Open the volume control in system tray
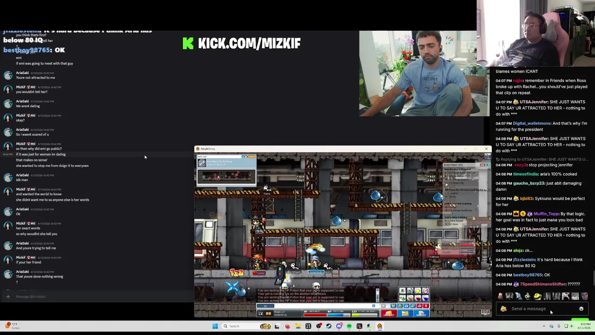 pyautogui.click(x=571, y=326)
